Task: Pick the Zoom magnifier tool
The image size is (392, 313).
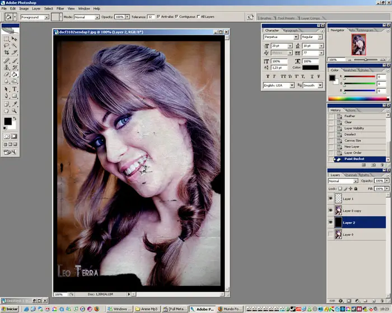Action: click(15, 111)
